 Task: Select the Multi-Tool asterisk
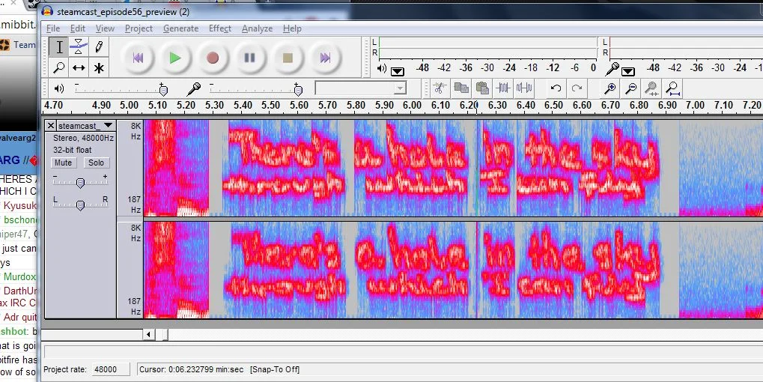coord(99,67)
